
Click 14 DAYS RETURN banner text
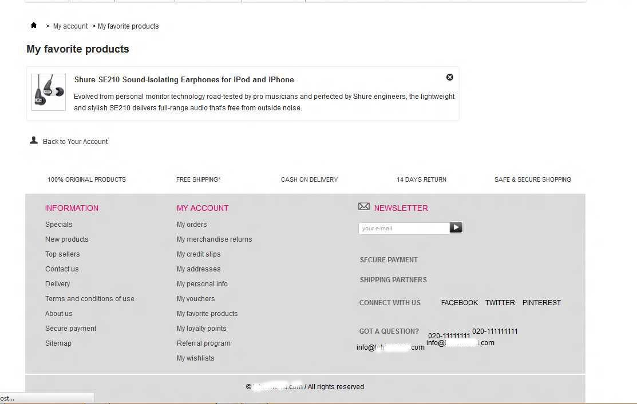pyautogui.click(x=421, y=179)
